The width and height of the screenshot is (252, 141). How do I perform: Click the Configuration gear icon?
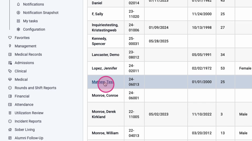click(18, 29)
